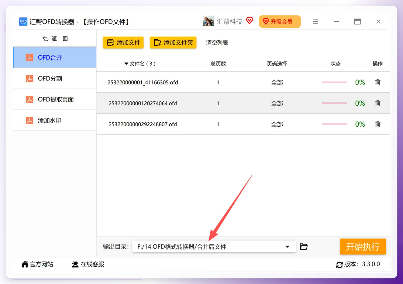Click progress bar of 25322000000292248807.ofd
The image size is (403, 284).
334,124
